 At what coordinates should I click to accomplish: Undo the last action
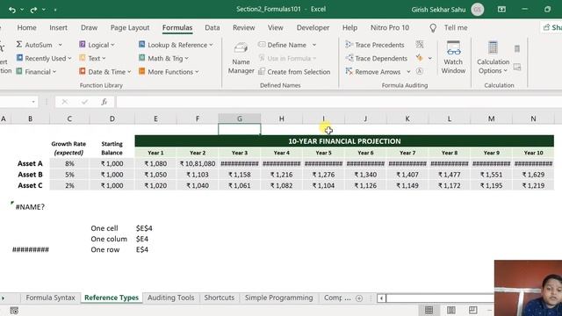point(12,10)
